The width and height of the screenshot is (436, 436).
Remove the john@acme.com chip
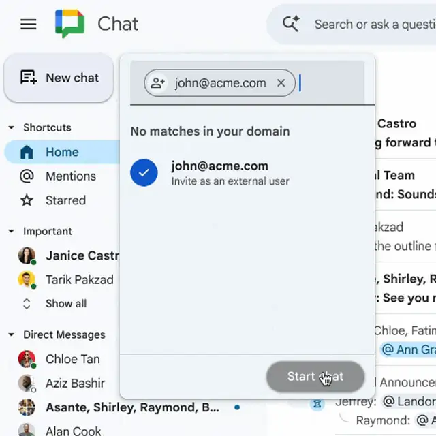[x=281, y=83]
